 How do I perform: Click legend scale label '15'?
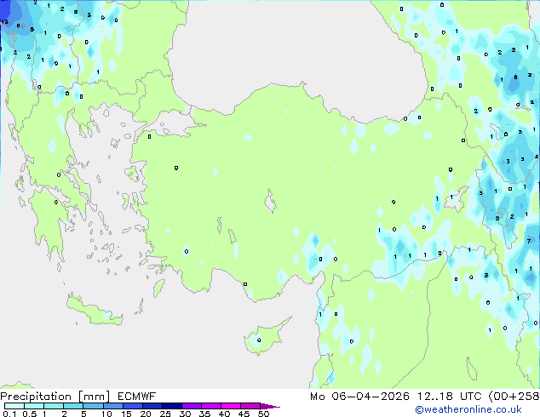click(126, 414)
